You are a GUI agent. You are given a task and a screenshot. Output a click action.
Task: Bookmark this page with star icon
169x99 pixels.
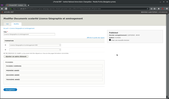point(151,9)
